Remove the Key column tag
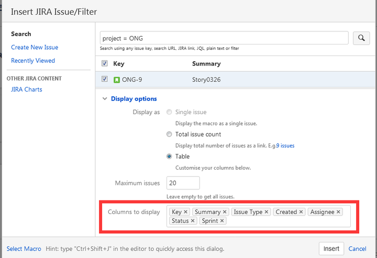377x258 pixels. tap(185, 212)
